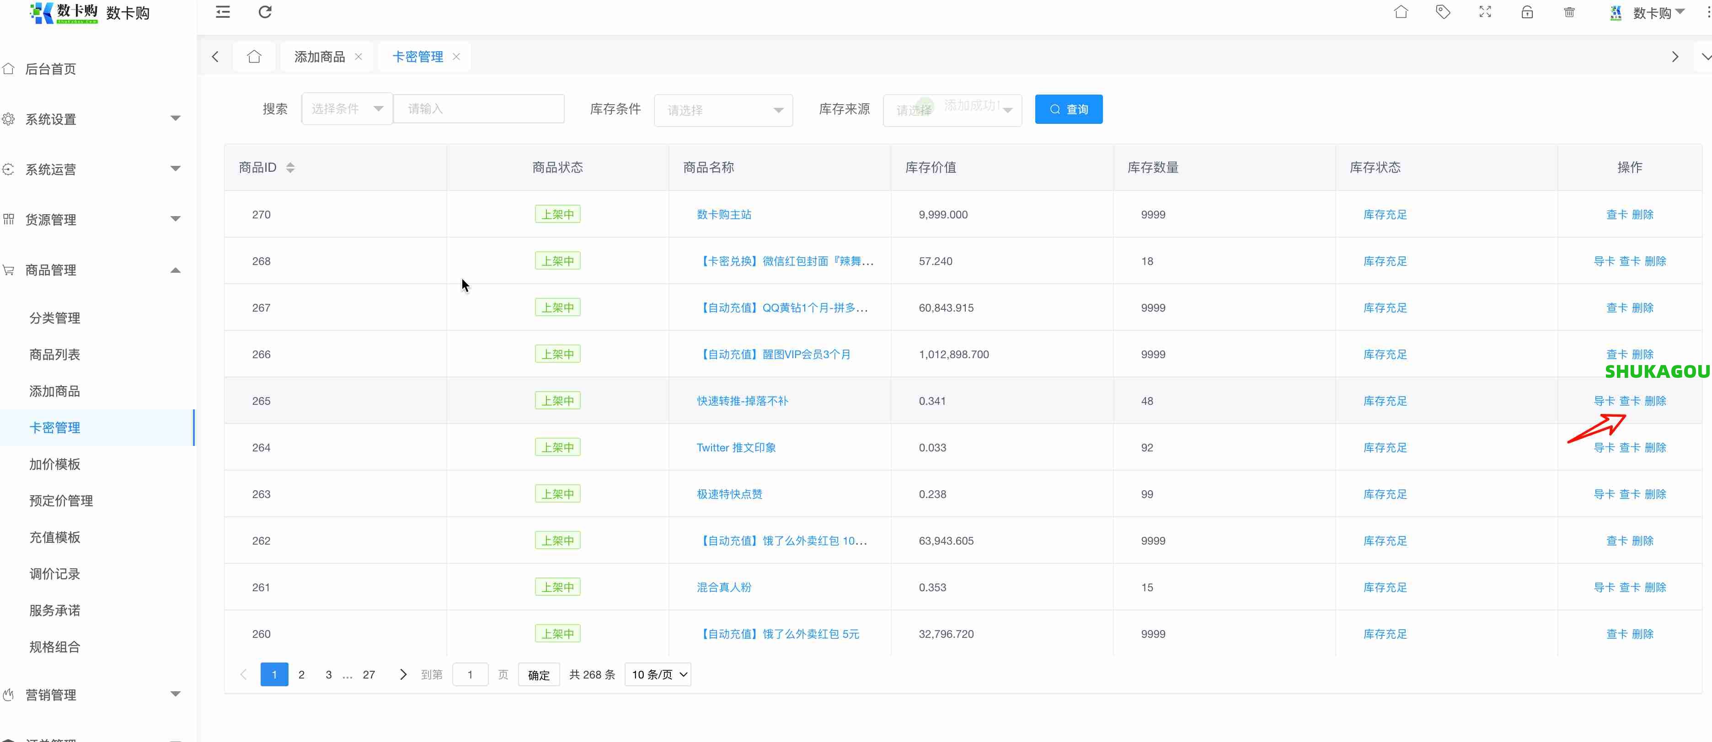
Task: Sort the table by 商品ID column
Action: [290, 167]
